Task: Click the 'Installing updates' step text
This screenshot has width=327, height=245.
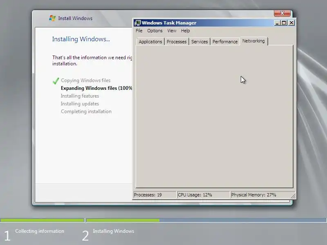Action: point(80,104)
